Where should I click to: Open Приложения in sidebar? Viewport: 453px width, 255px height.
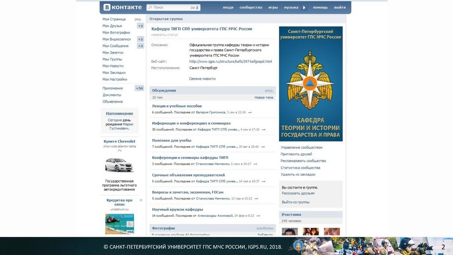pyautogui.click(x=112, y=88)
